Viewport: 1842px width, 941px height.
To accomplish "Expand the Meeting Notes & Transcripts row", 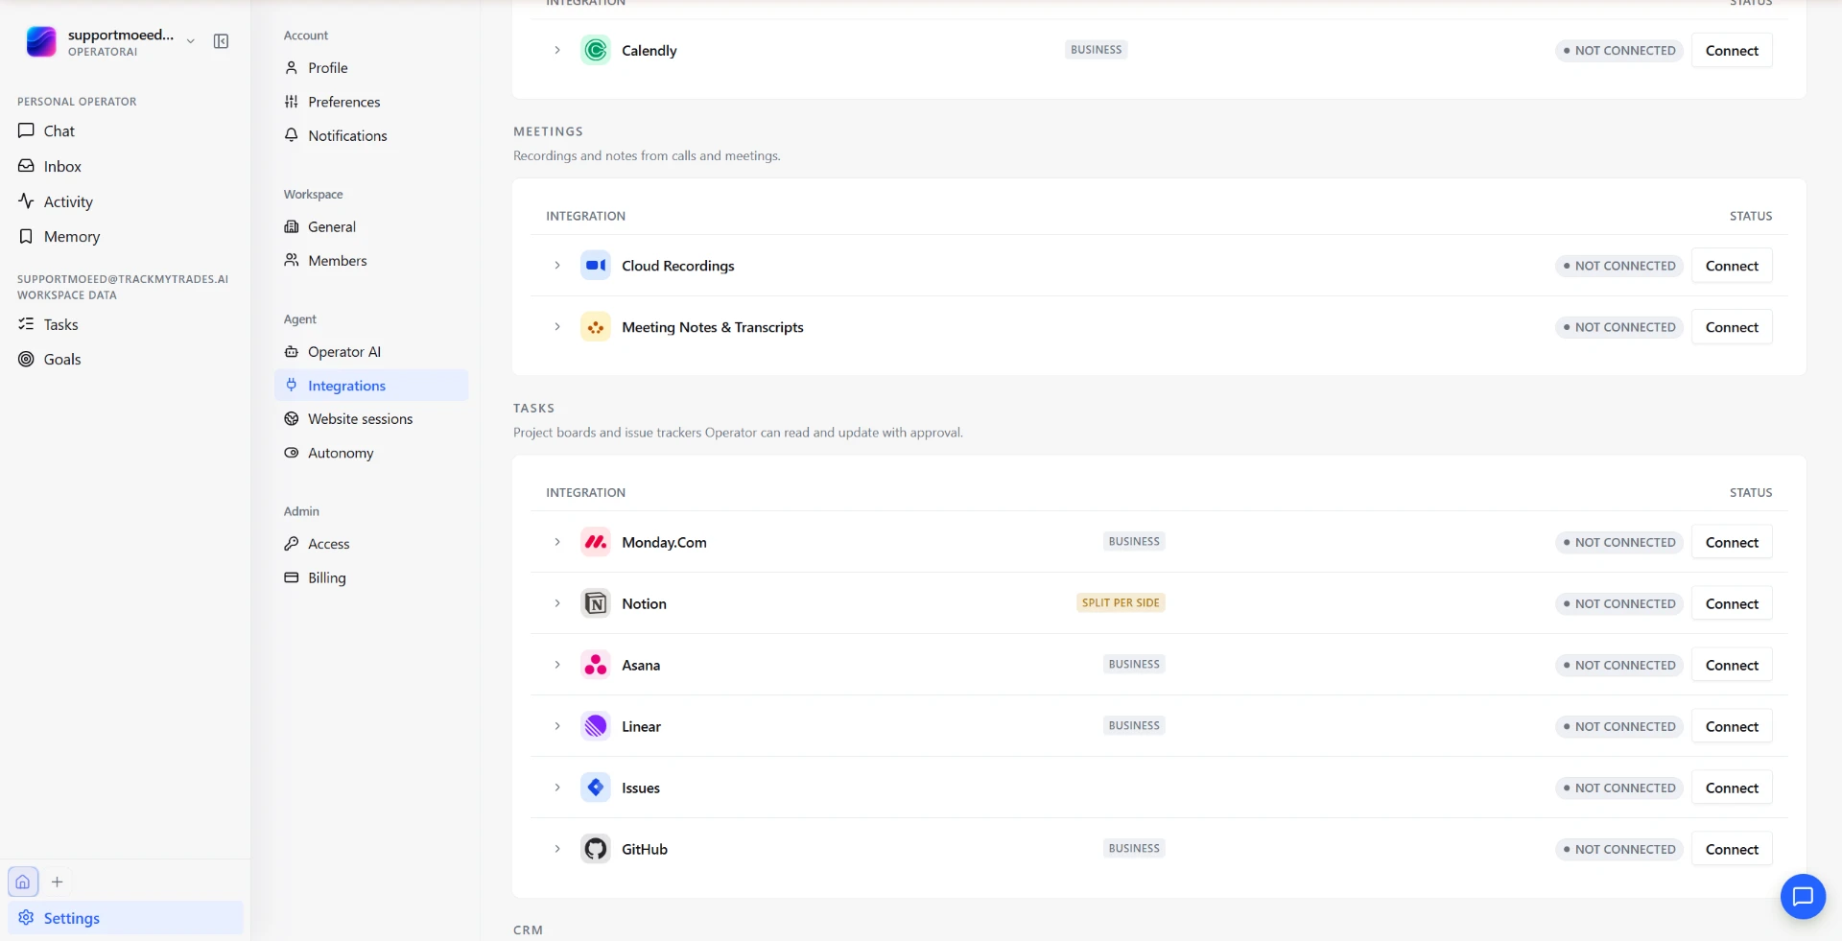I will [557, 327].
